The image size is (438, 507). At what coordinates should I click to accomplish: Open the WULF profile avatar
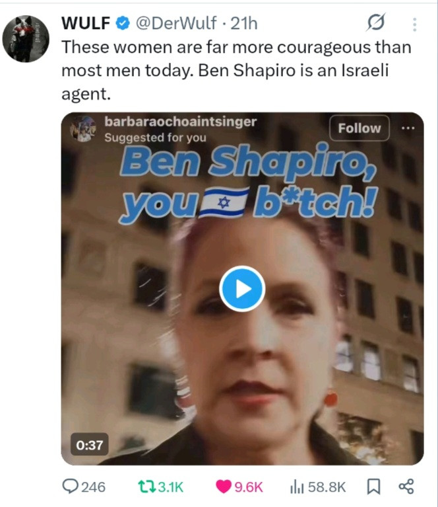click(x=26, y=39)
